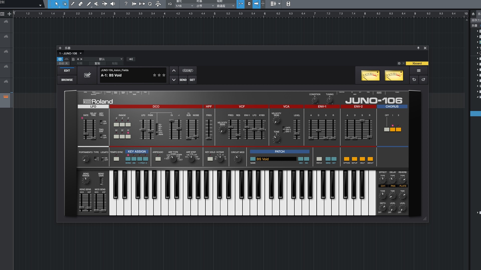Expand the gear settings dropdown arrow
481x270 pixels.
(403, 63)
